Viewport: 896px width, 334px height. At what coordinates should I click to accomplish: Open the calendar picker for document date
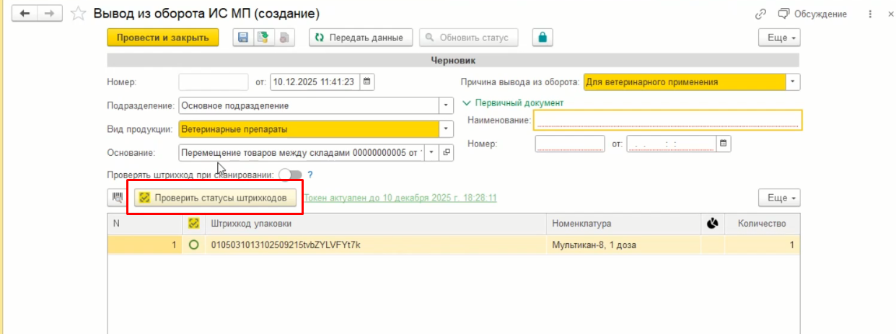(367, 82)
